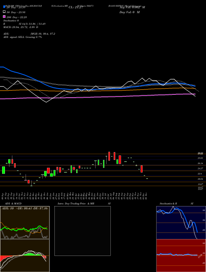Click the magenta 200-day moving average line

(97, 96)
